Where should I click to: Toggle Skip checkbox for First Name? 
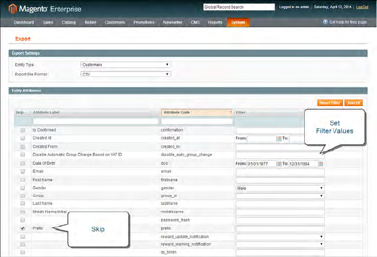22,180
